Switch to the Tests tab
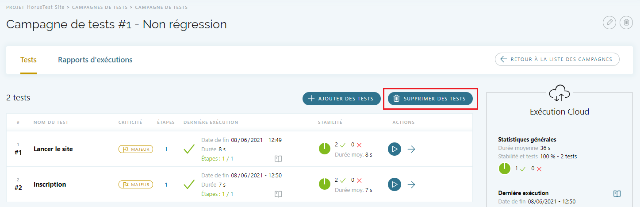Viewport: 640px width, 207px height. coord(28,60)
